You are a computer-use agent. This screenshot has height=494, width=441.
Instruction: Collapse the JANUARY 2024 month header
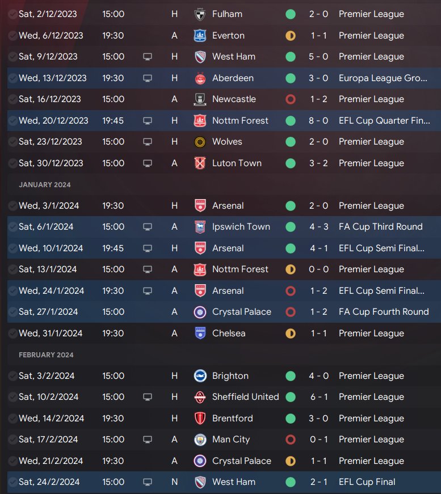45,185
